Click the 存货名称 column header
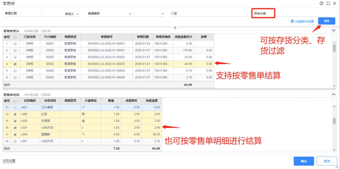Image resolution: width=340 pixels, height=169 pixels. (50, 101)
